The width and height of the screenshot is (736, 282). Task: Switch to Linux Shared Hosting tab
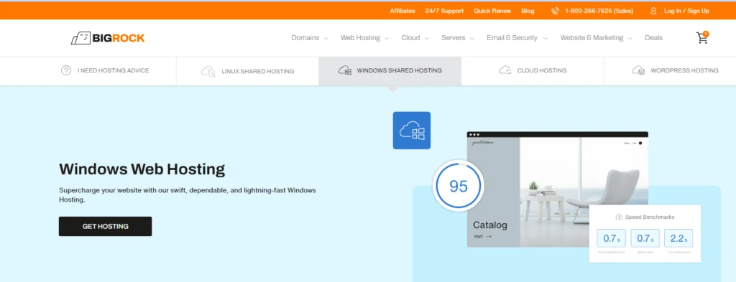click(247, 71)
